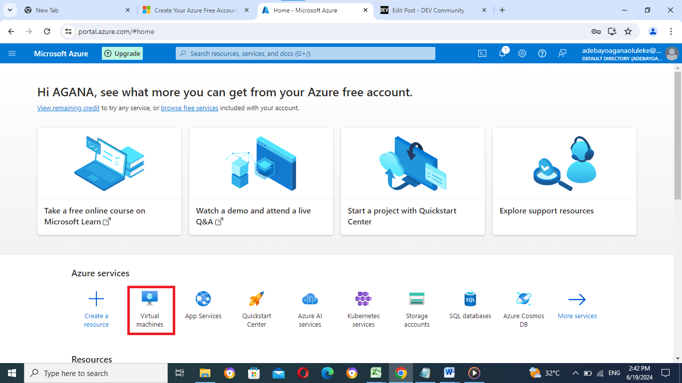Go back to the previous page in Chrome
The image size is (682, 383).
[11, 31]
